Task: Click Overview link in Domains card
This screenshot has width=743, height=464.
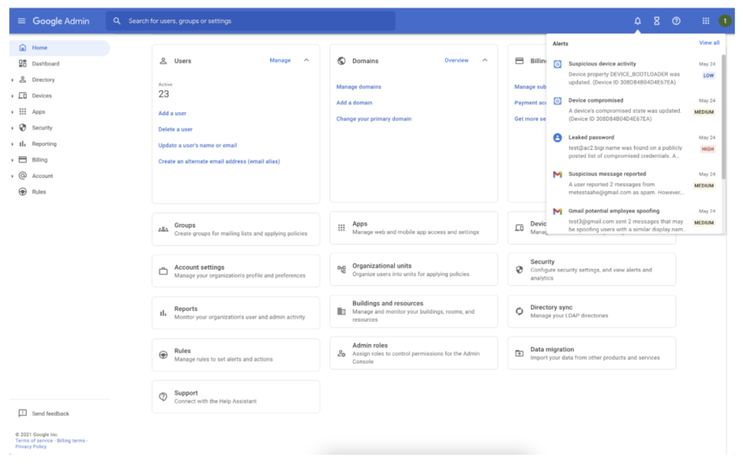Action: 456,60
